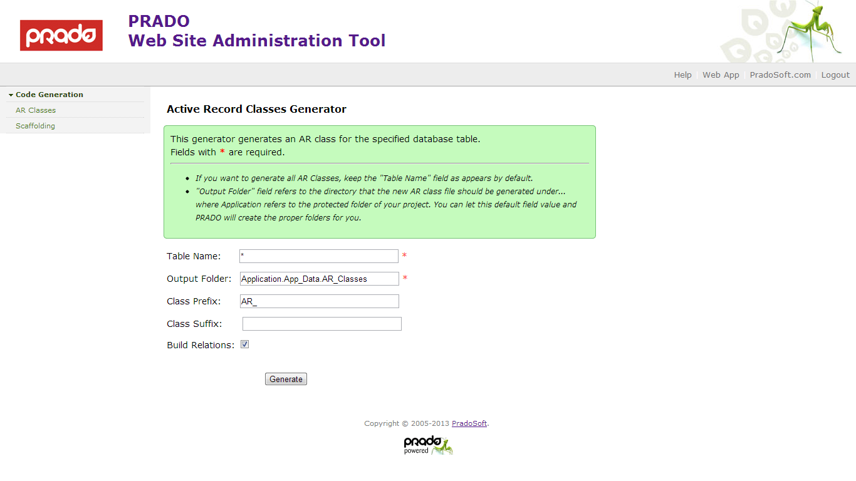
Task: Open the Help link
Action: (682, 75)
